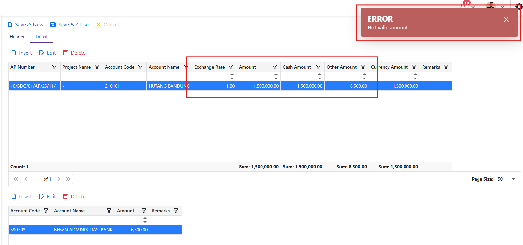Click upper Amount filter spinner

point(276,76)
